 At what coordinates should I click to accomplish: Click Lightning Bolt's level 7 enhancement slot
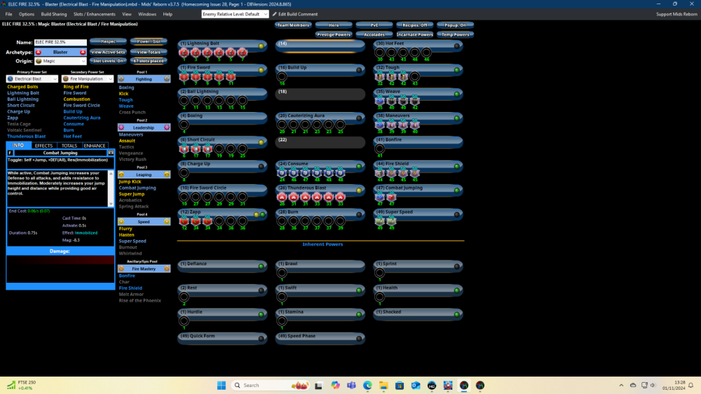tap(243, 52)
